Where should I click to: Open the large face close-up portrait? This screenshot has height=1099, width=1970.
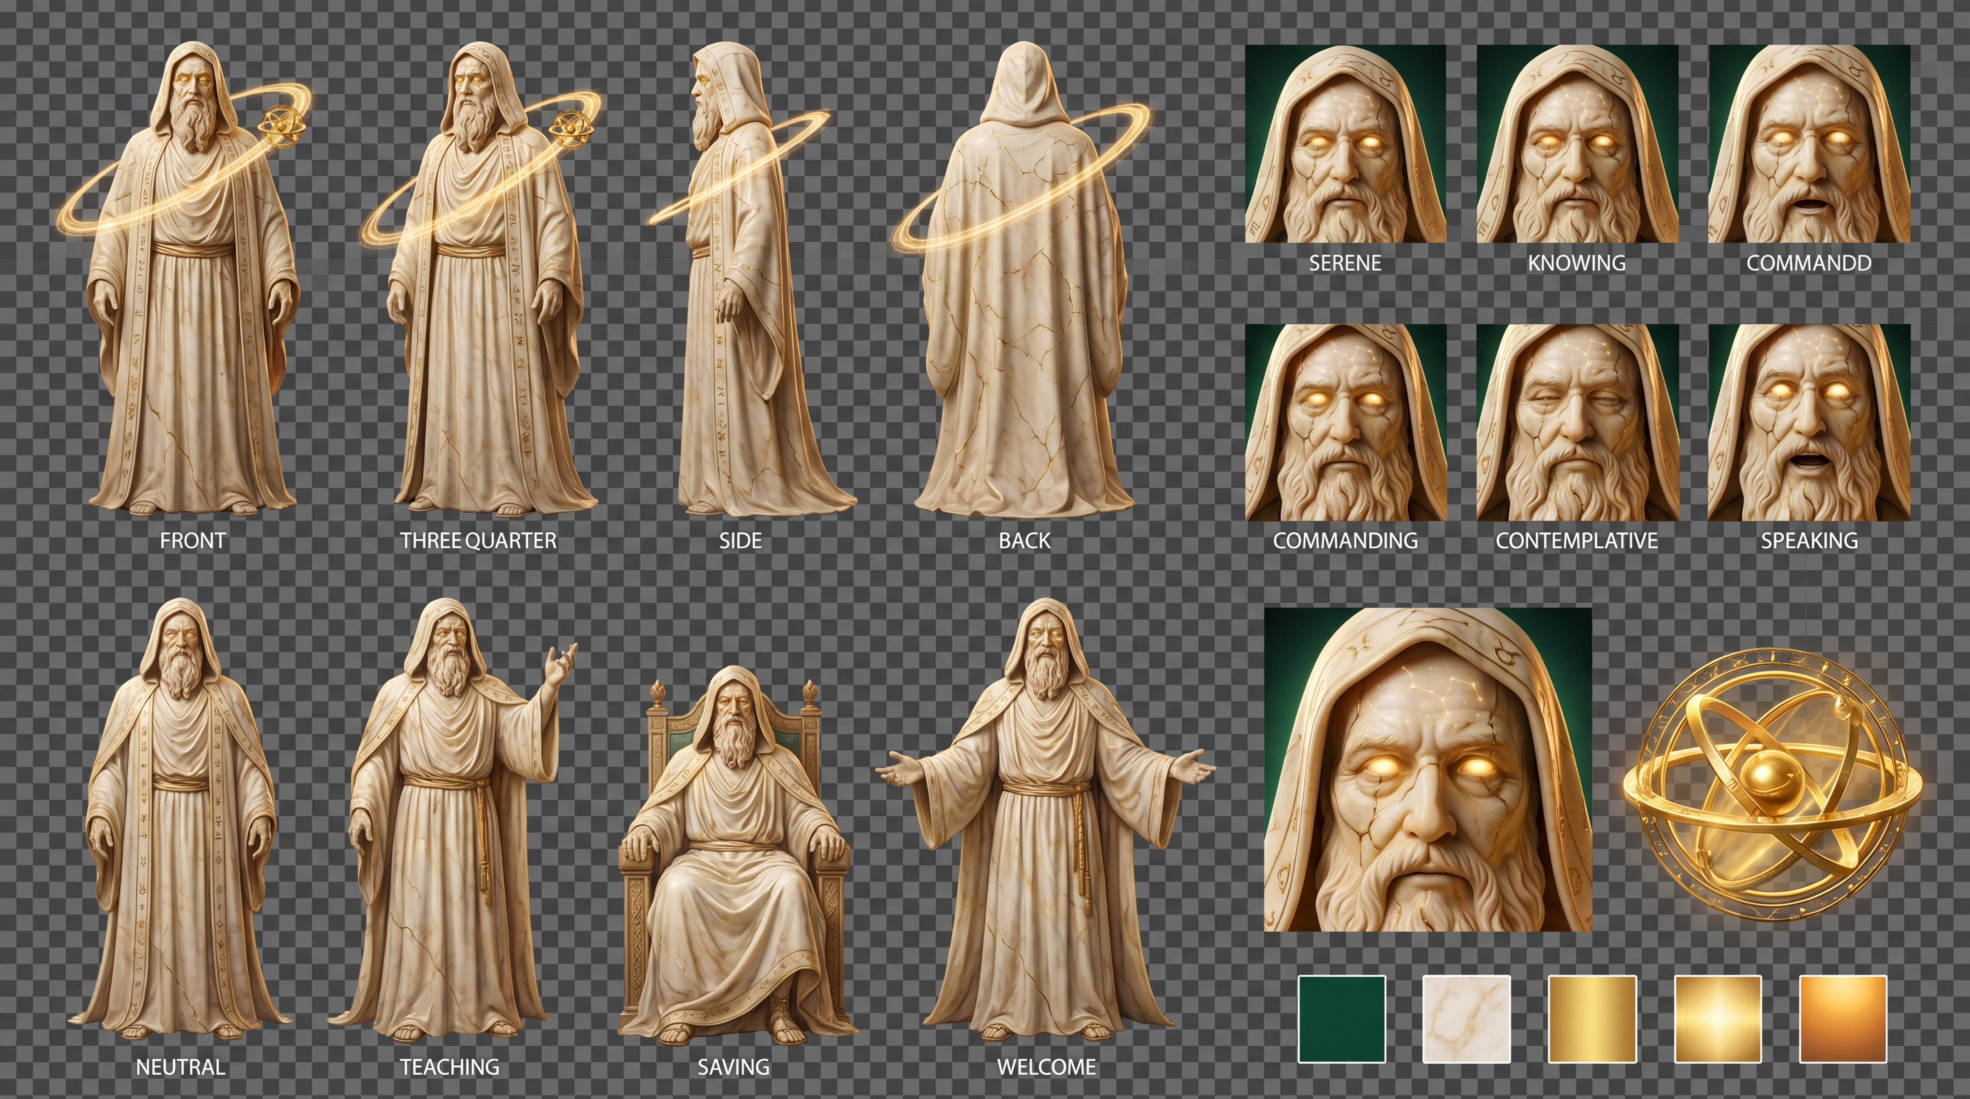[1428, 770]
